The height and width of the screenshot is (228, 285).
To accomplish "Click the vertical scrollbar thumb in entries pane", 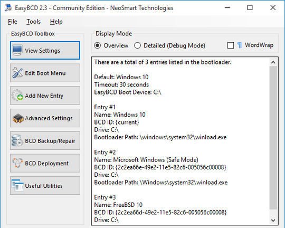I will coord(273,138).
